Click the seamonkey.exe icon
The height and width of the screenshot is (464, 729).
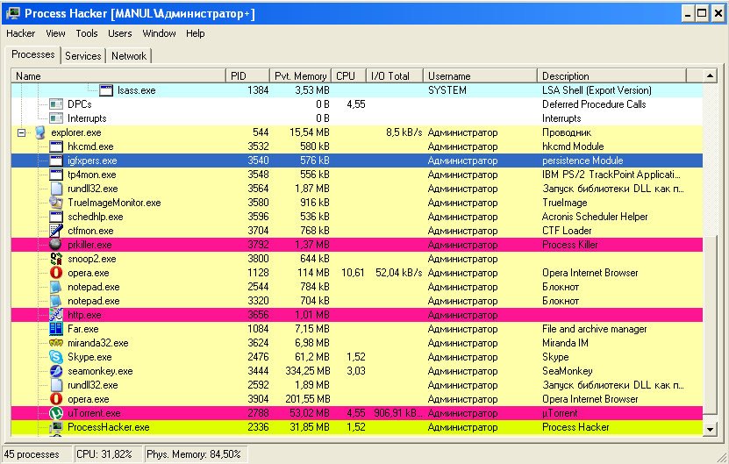(x=56, y=371)
